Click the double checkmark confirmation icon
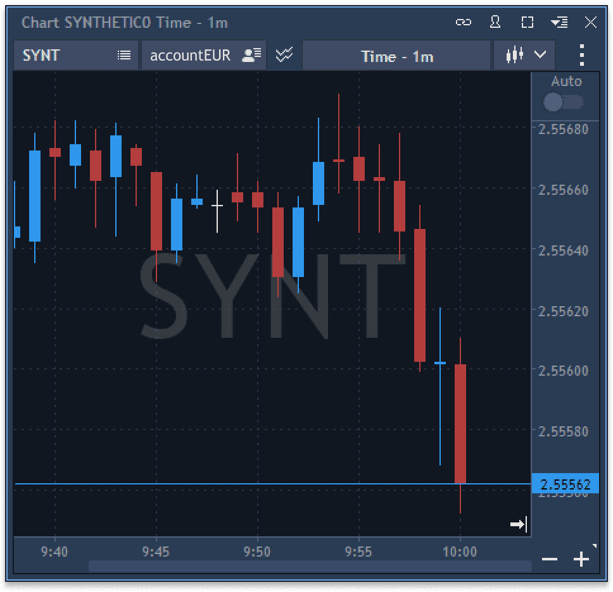 point(283,54)
